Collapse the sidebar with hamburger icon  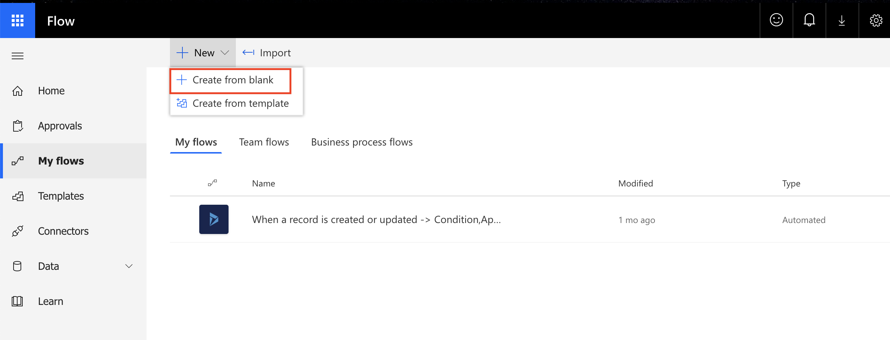pos(18,56)
